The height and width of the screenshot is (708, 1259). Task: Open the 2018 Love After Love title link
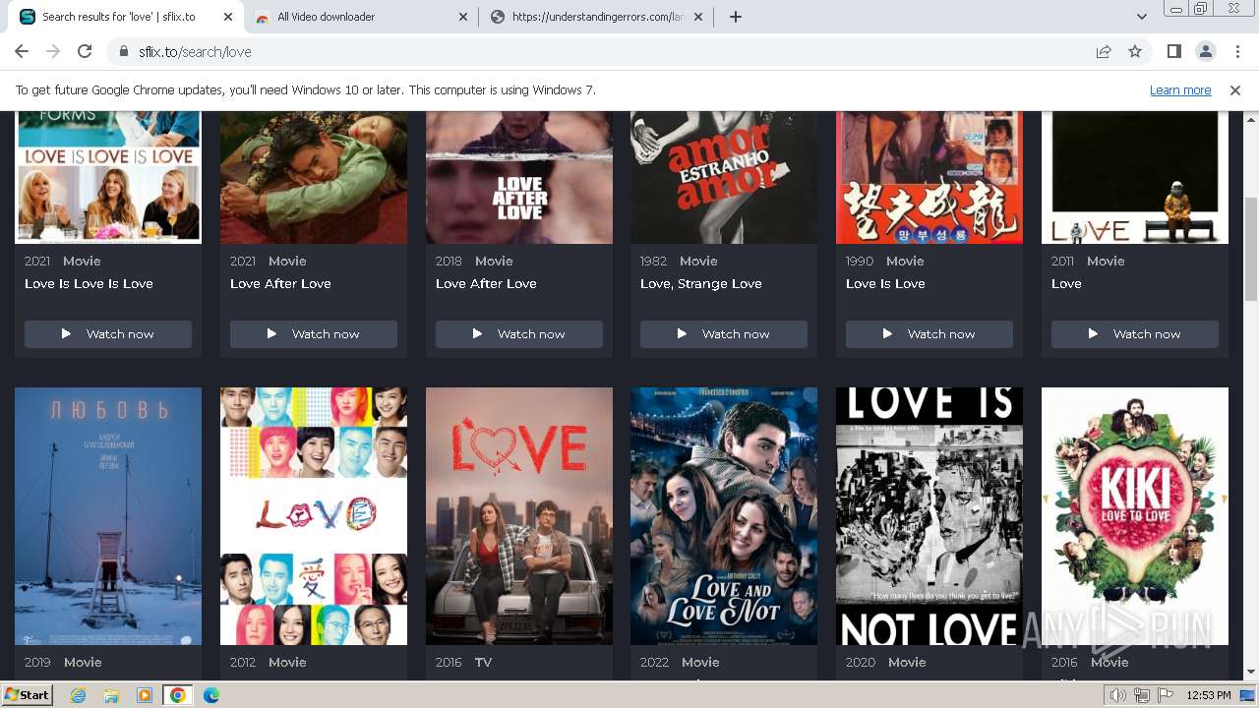tap(486, 284)
